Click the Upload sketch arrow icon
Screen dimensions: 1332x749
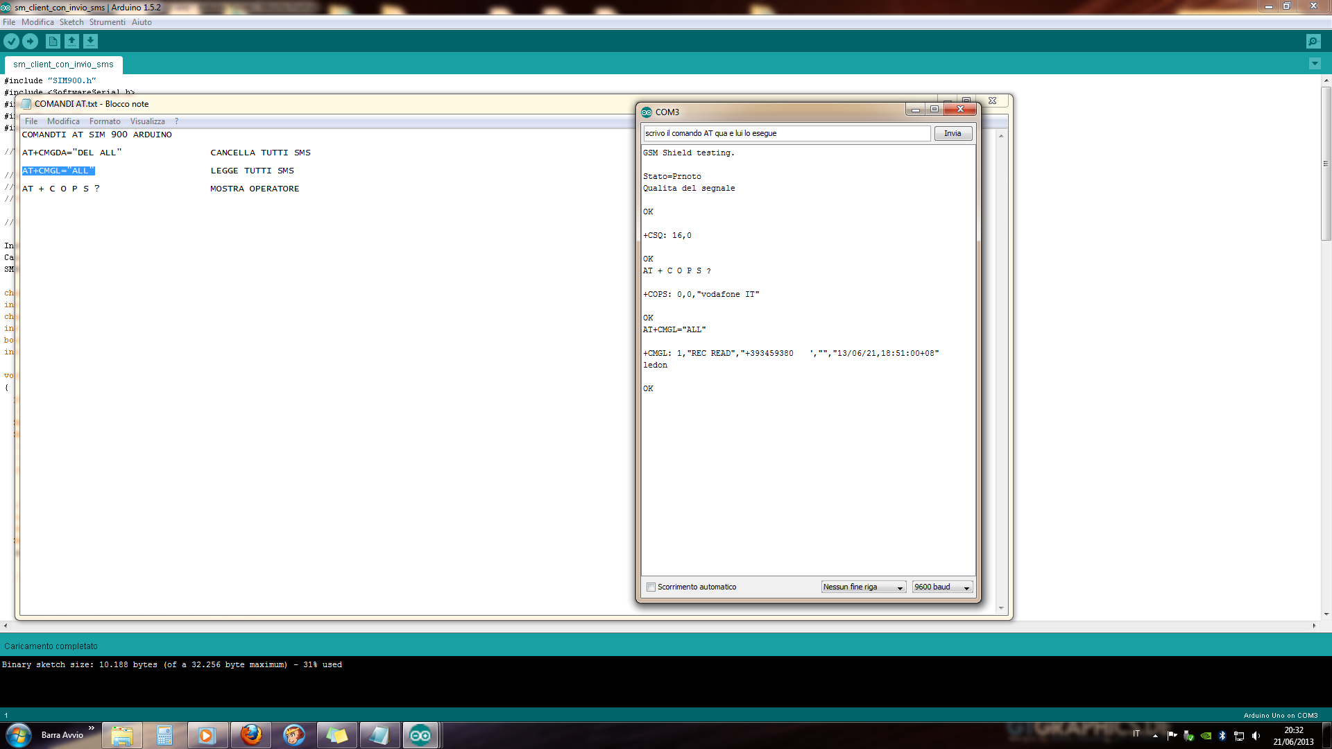pyautogui.click(x=30, y=42)
